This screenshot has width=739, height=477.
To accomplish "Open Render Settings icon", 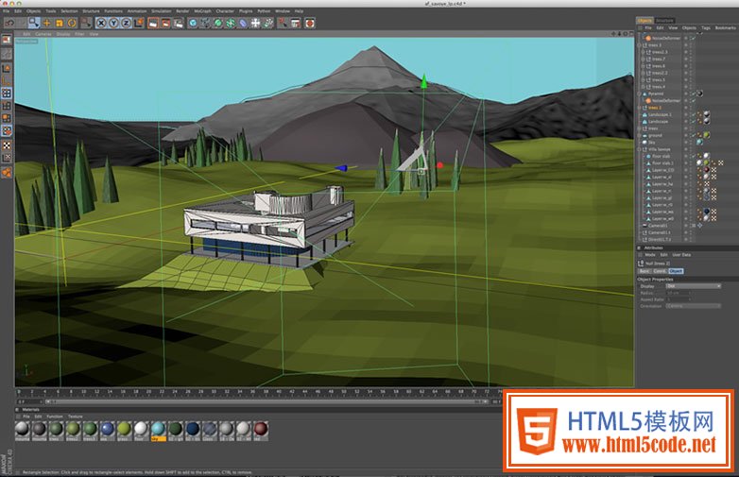I will coord(179,23).
